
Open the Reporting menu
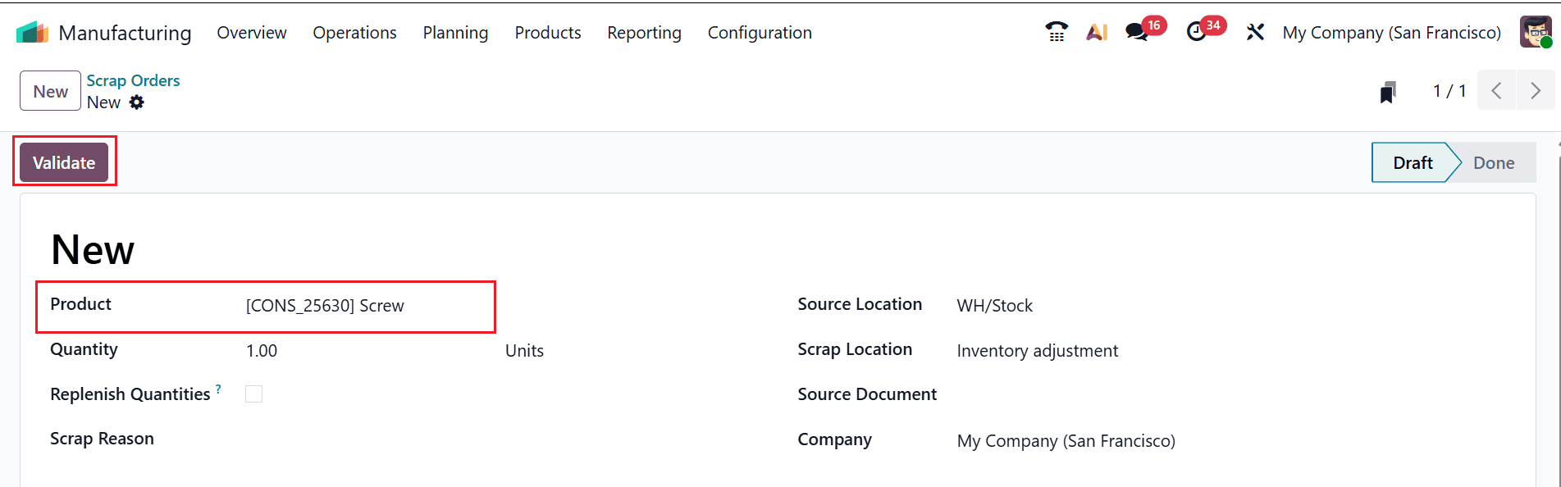click(x=644, y=33)
